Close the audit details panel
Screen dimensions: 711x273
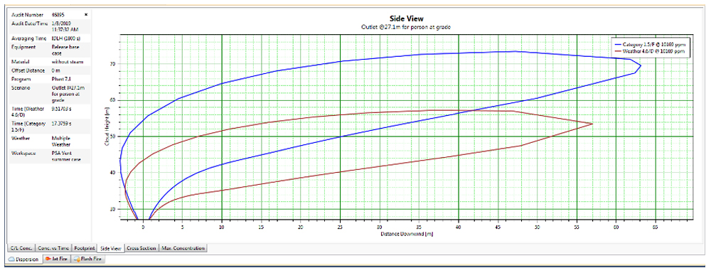pos(86,14)
